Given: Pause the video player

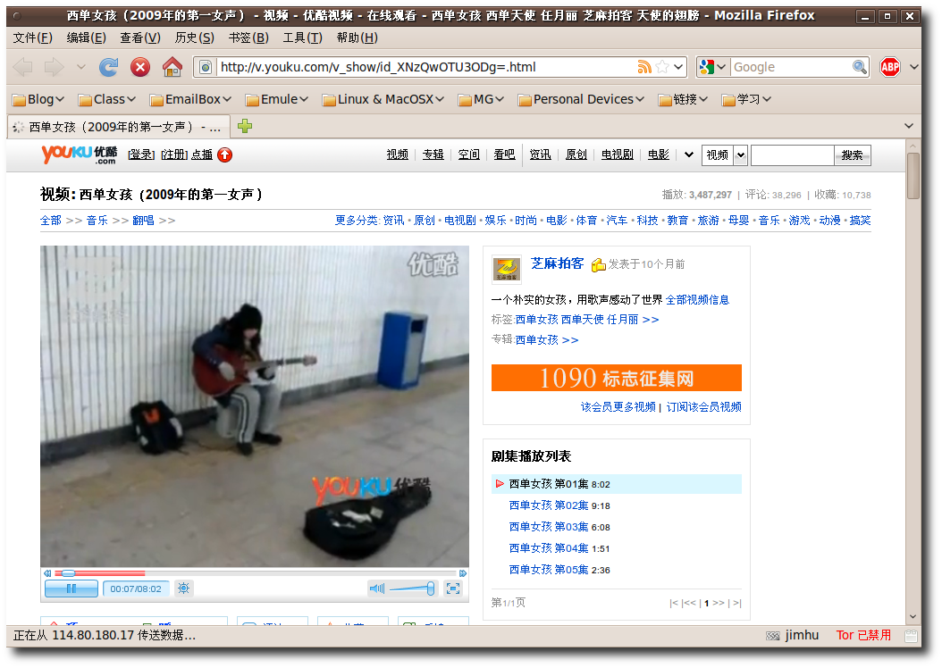Looking at the screenshot, I should click(71, 589).
